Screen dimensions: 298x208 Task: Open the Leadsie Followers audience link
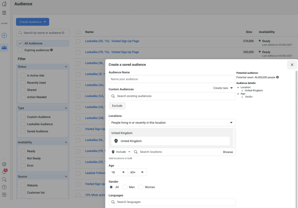pos(95,173)
